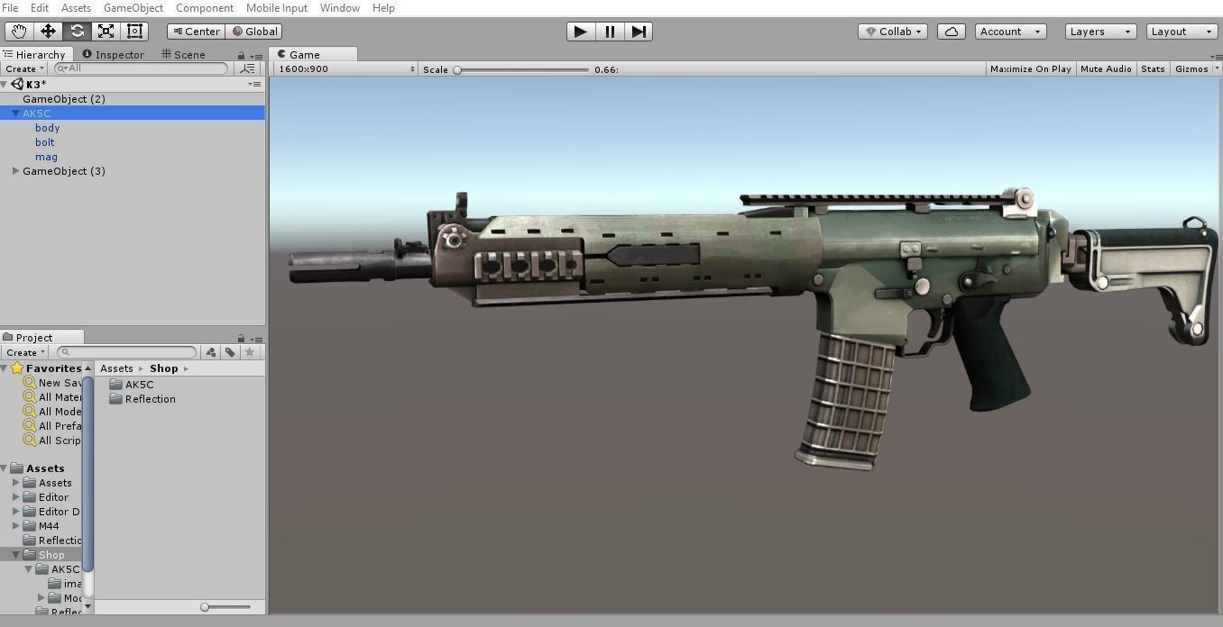Open the Game view options menu
Viewport: 1223px width, 627px height.
click(1216, 56)
